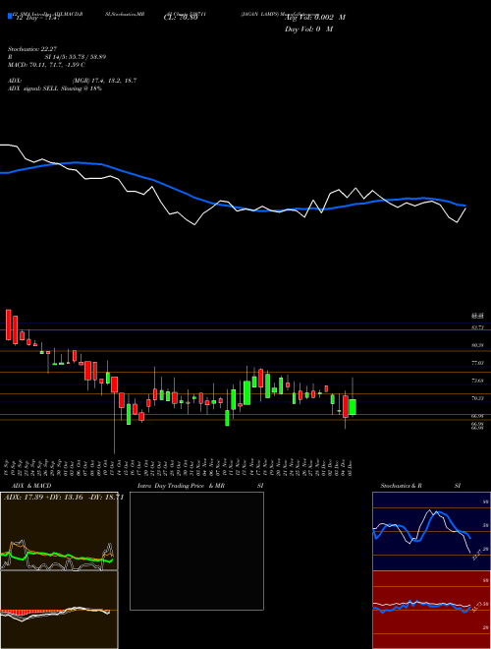Click inside the empty Intra Day Trading Price box
This screenshot has width=491, height=649.
(196, 551)
